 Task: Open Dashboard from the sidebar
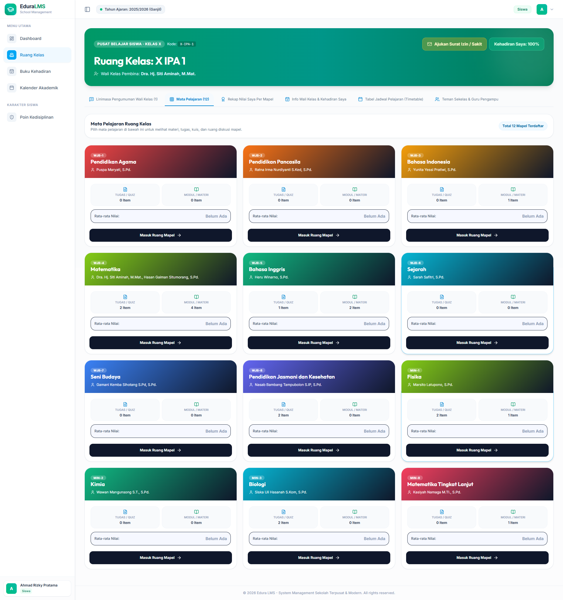click(37, 39)
